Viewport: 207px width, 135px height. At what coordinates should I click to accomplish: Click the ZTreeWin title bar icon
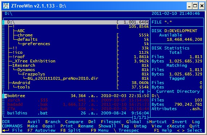(6, 6)
